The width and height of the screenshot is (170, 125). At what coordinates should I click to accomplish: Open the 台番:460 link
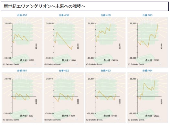(147, 15)
